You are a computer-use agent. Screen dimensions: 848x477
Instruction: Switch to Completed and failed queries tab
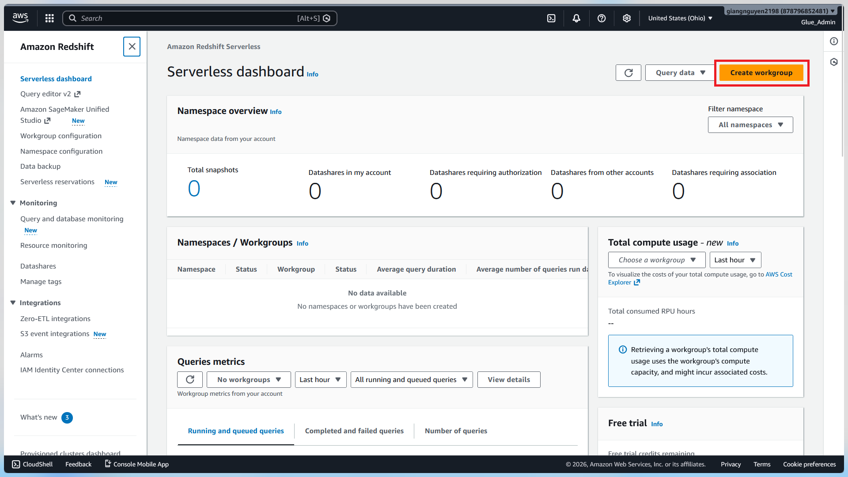pos(354,431)
